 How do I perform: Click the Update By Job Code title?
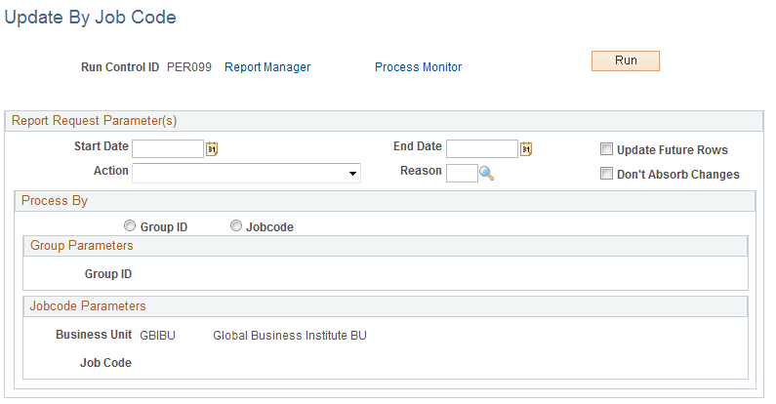click(x=90, y=18)
